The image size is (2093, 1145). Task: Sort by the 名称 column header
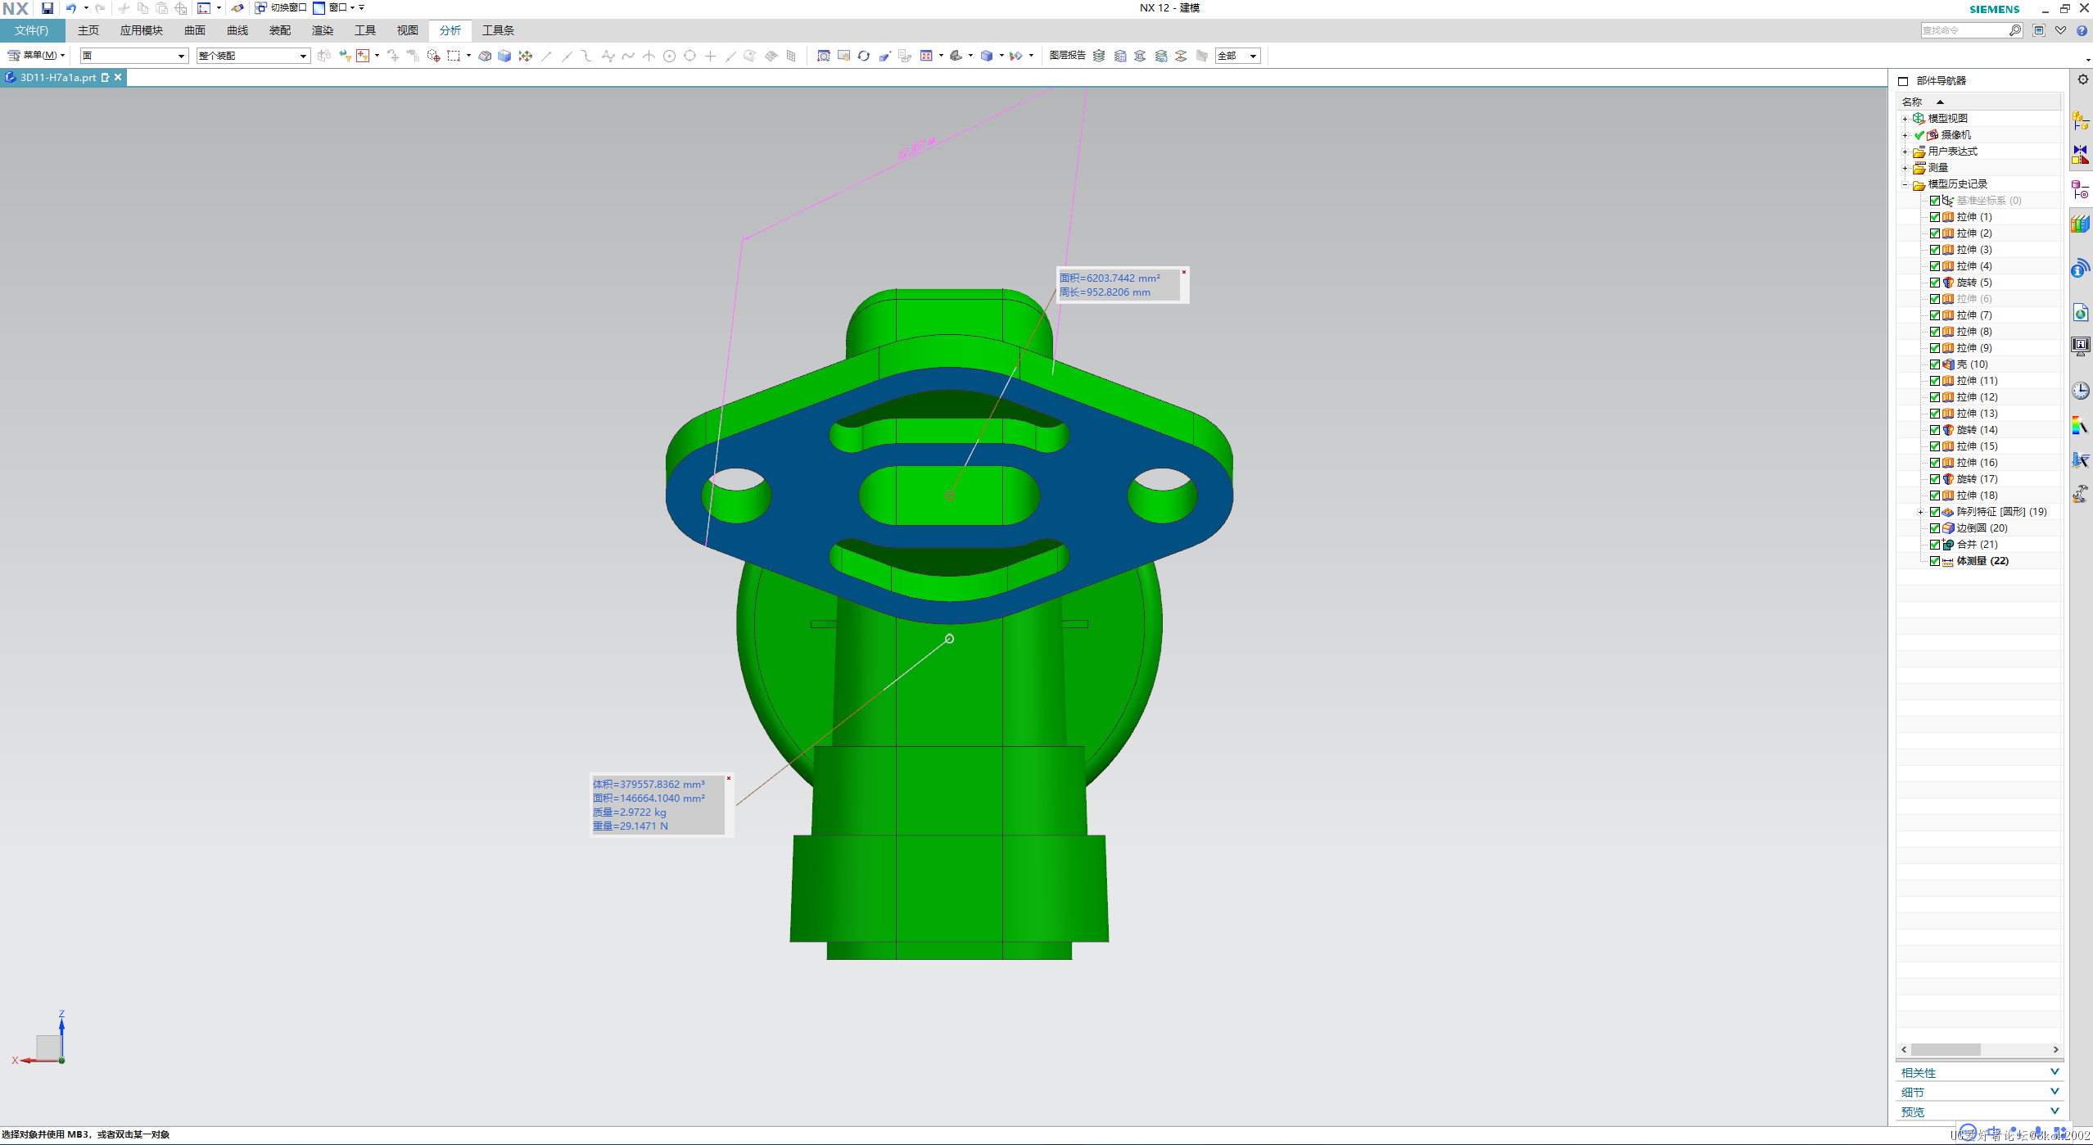(1979, 102)
